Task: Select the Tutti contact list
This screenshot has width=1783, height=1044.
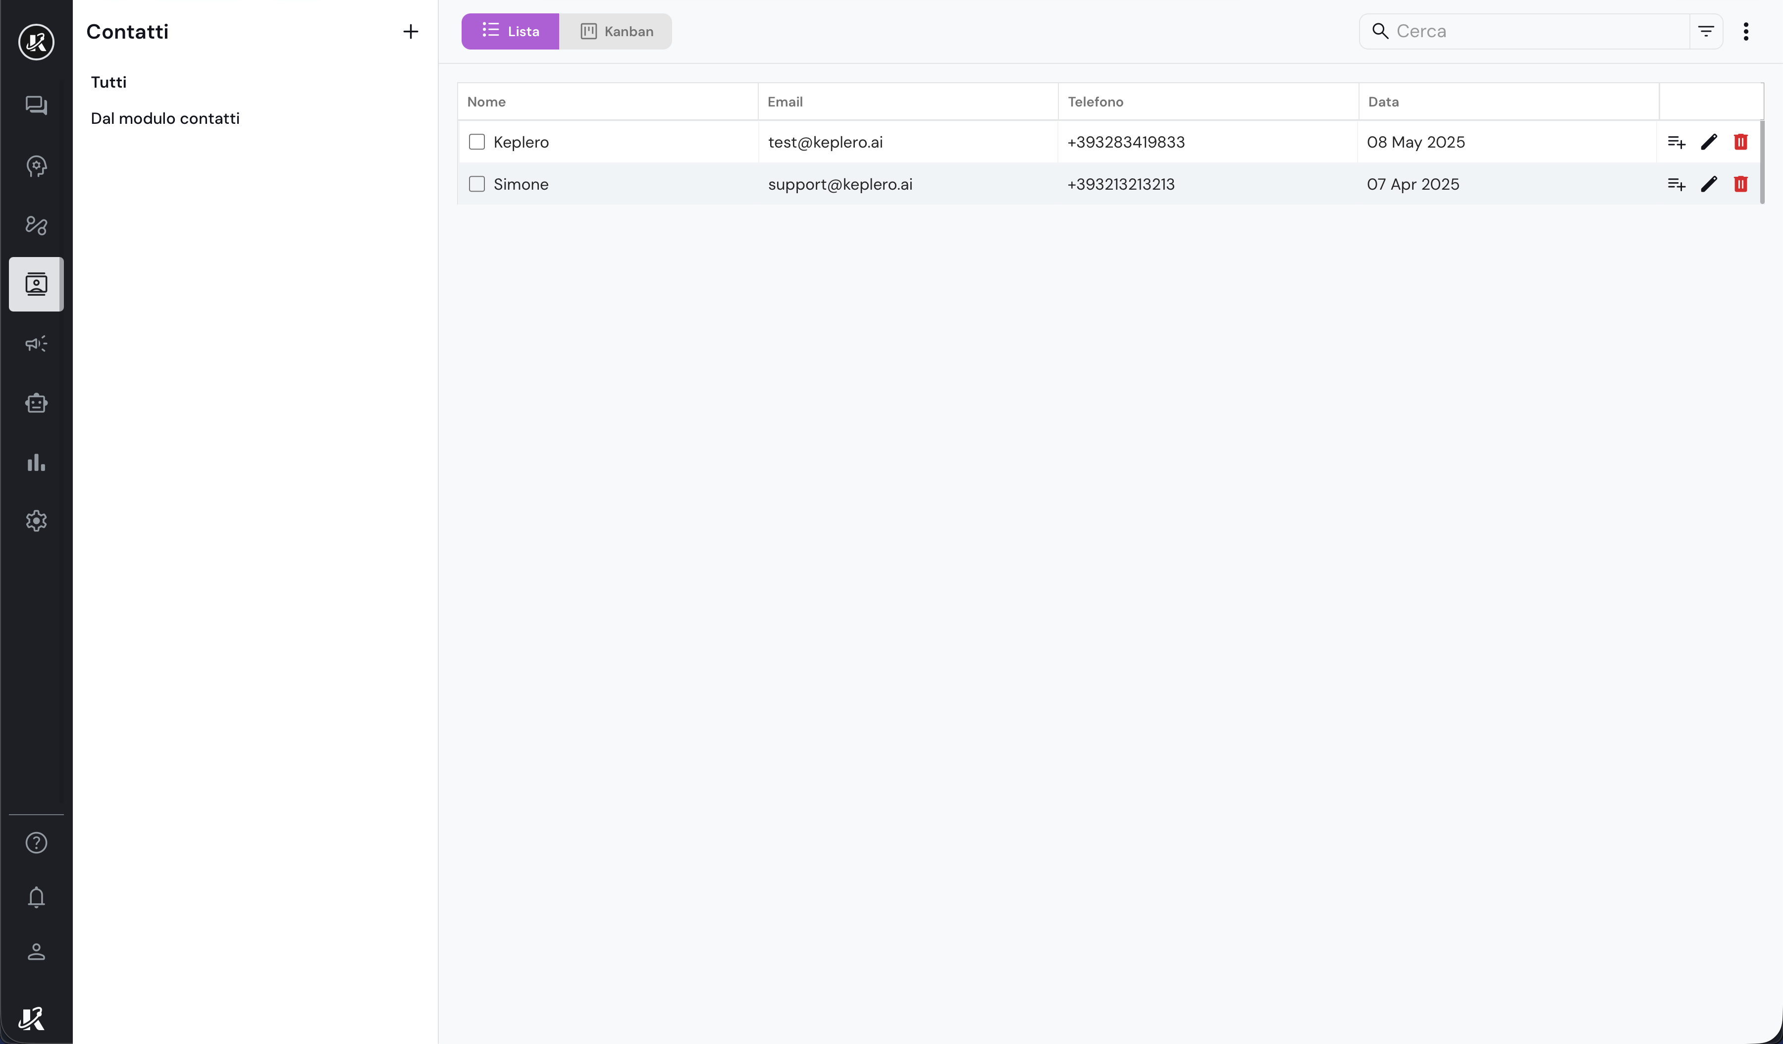Action: [x=109, y=82]
